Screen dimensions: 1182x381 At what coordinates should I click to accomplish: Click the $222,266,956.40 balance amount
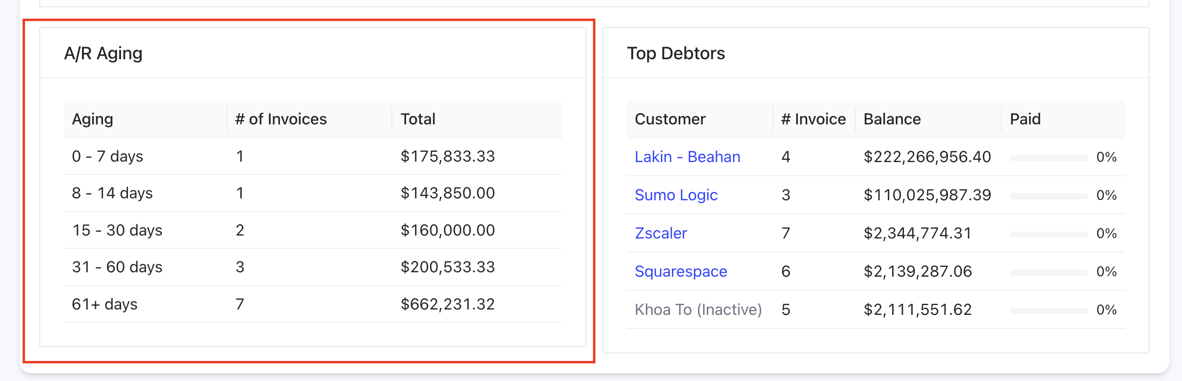927,157
